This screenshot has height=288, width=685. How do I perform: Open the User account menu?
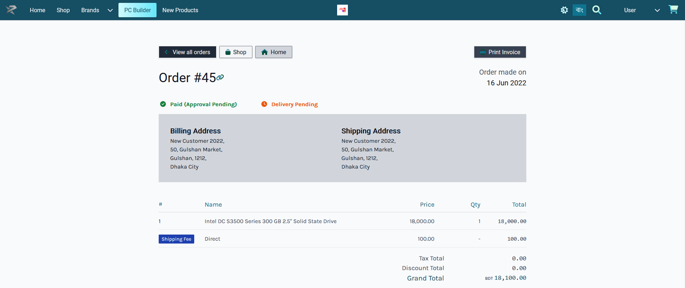[x=630, y=10]
